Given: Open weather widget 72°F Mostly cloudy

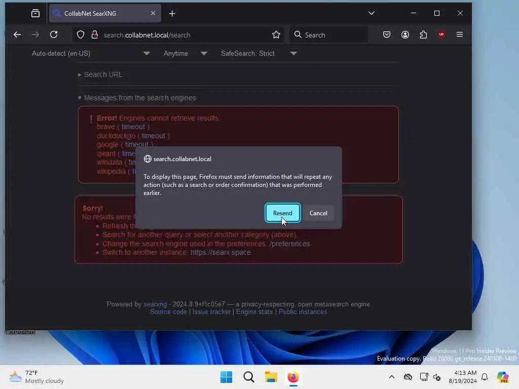Looking at the screenshot, I should pos(36,377).
